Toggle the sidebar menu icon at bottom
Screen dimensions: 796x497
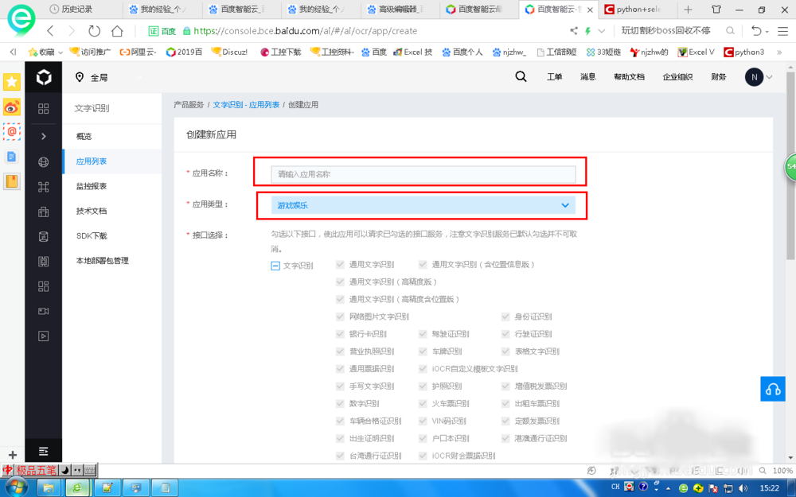tap(44, 451)
